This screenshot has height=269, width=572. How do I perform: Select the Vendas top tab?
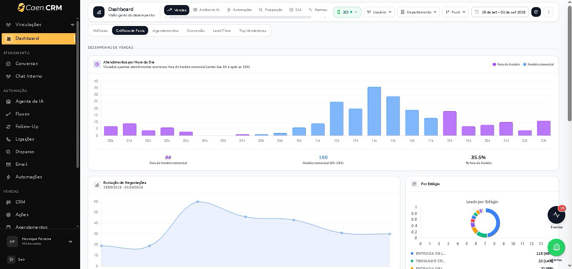[177, 10]
